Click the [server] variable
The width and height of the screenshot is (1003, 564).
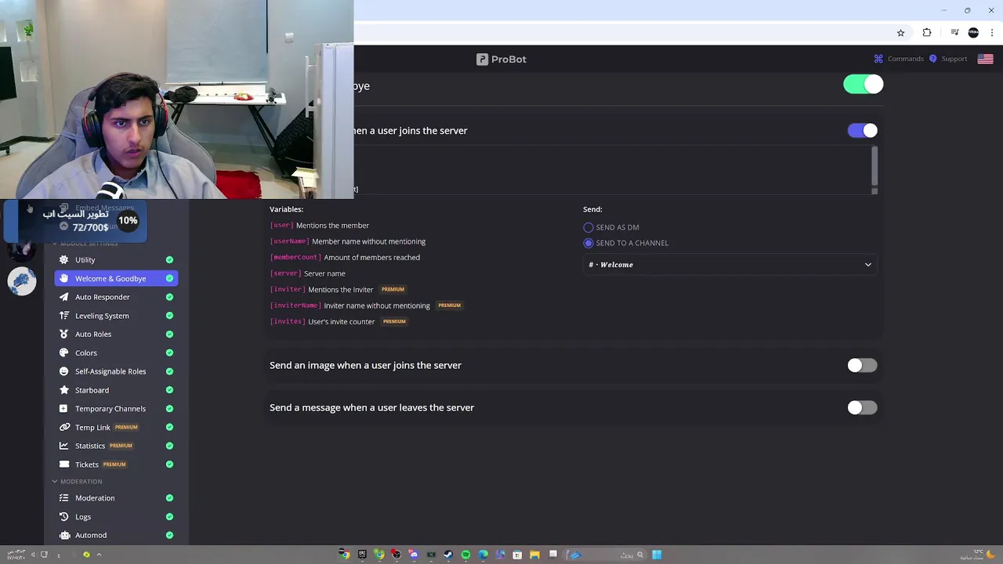coord(285,273)
